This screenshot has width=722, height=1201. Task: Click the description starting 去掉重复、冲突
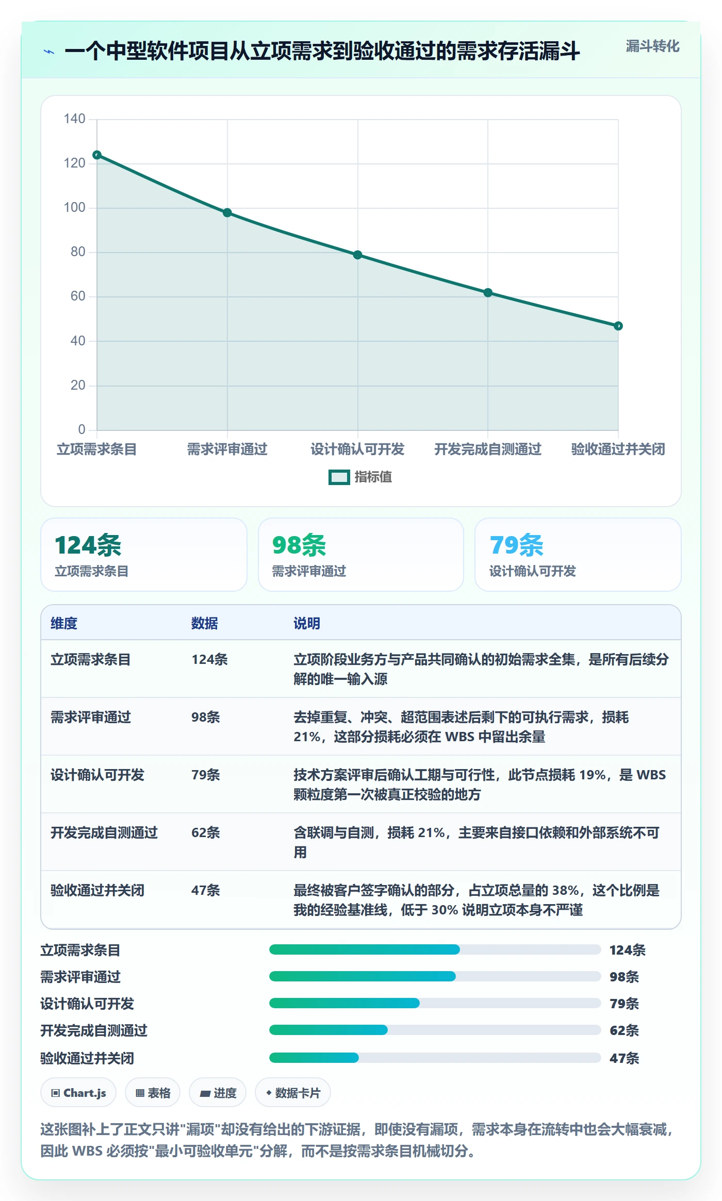click(x=461, y=727)
